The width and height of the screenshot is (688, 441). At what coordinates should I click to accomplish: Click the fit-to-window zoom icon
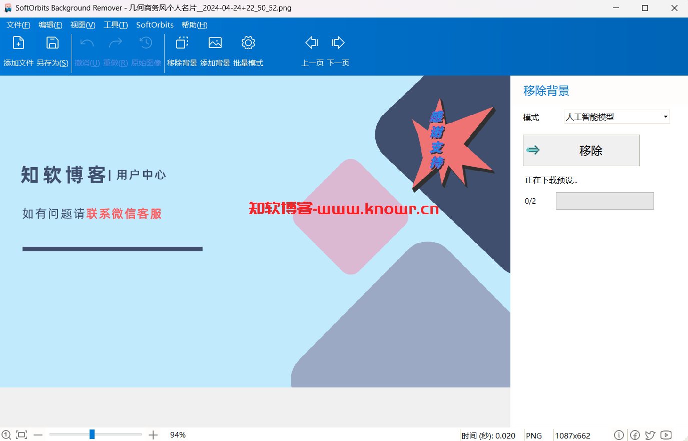pos(22,435)
